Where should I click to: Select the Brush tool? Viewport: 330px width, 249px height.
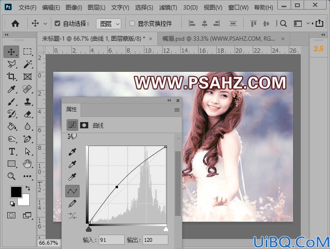[x=12, y=102]
